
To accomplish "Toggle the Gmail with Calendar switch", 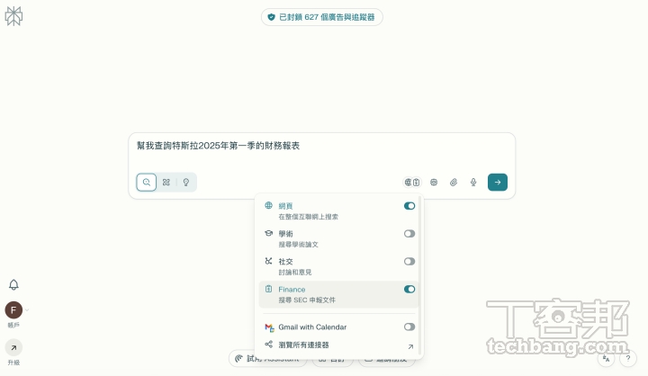I will [x=409, y=327].
